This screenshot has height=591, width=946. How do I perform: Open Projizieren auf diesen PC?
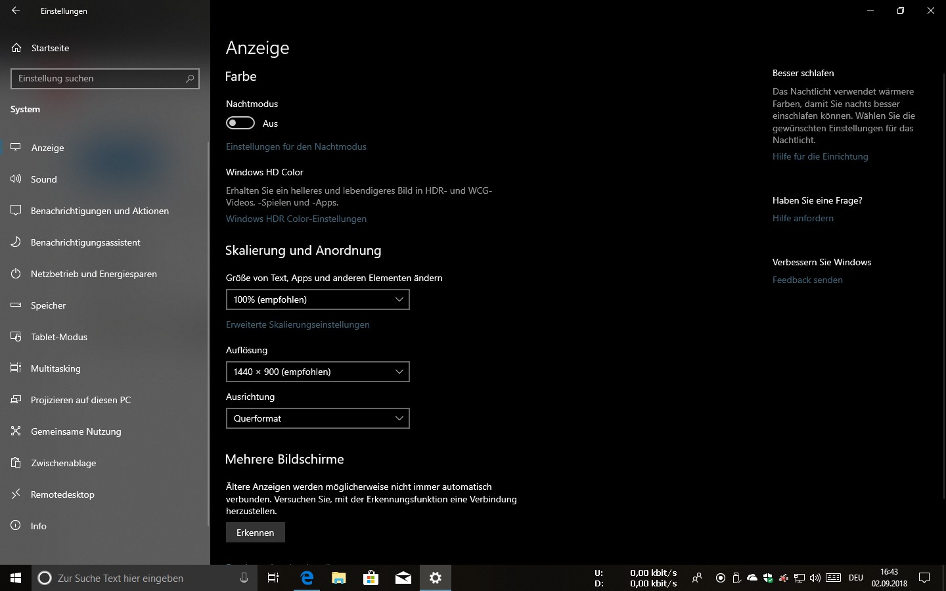(105, 400)
